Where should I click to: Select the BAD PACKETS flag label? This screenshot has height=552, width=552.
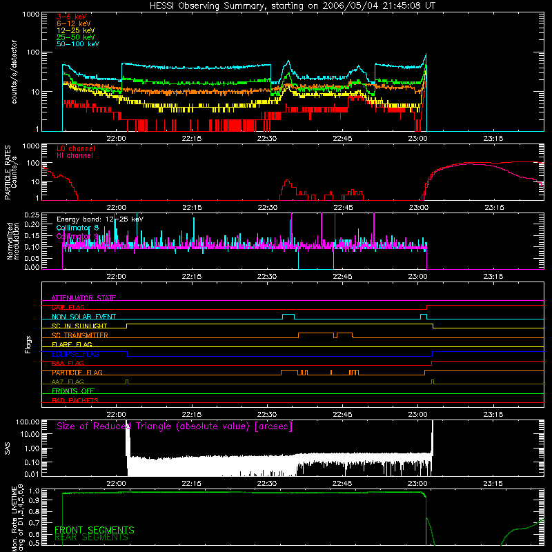pos(75,400)
